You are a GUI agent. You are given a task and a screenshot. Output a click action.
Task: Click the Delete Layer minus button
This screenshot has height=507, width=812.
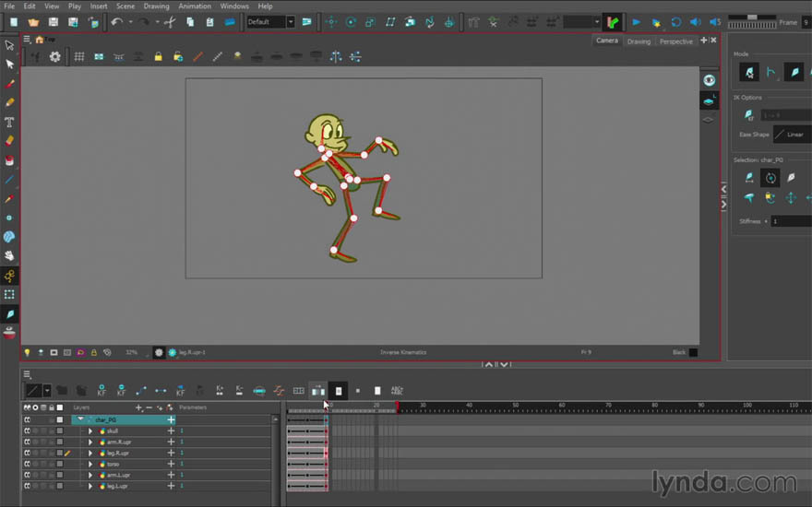pos(149,407)
